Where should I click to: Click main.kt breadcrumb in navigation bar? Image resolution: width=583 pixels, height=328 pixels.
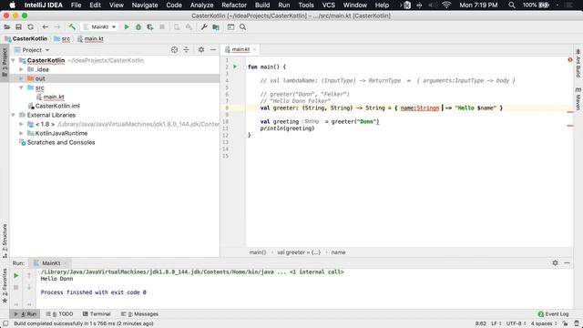(90, 38)
